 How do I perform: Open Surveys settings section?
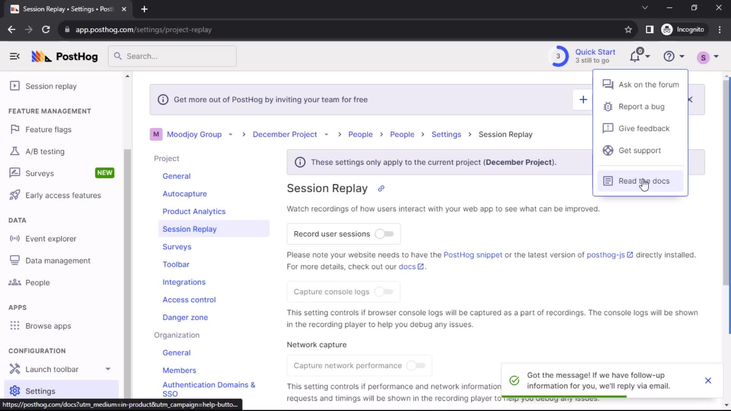[177, 247]
